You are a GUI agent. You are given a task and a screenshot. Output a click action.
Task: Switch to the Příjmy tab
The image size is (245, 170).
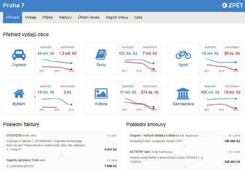(48, 17)
